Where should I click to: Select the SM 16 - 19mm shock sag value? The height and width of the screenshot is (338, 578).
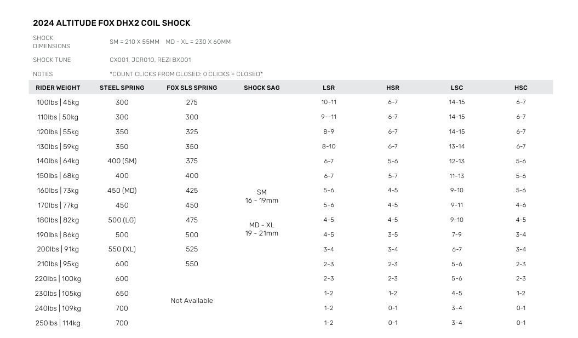point(262,196)
